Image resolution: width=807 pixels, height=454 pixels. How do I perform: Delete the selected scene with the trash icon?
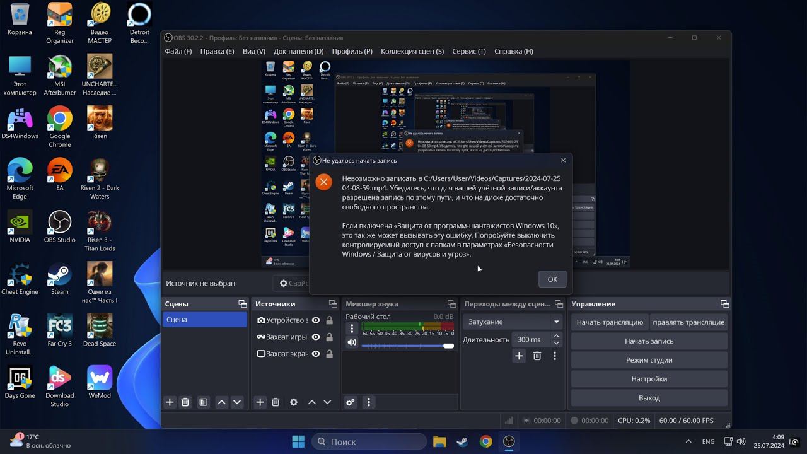(185, 402)
